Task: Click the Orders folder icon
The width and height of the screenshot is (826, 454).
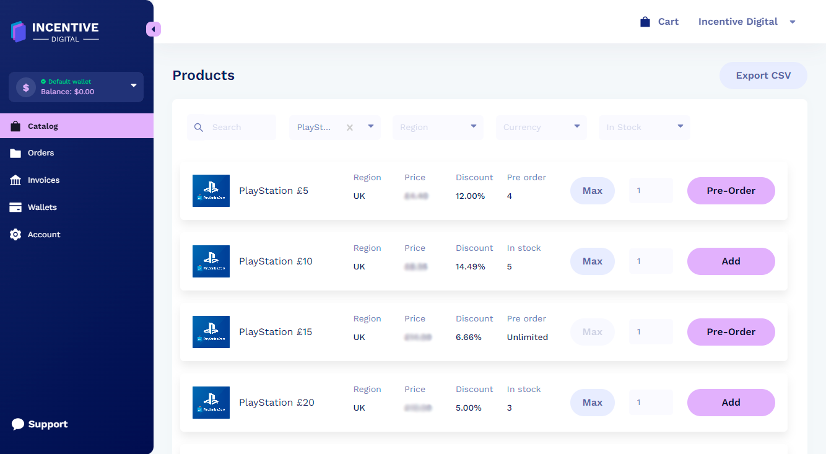Action: 15,153
